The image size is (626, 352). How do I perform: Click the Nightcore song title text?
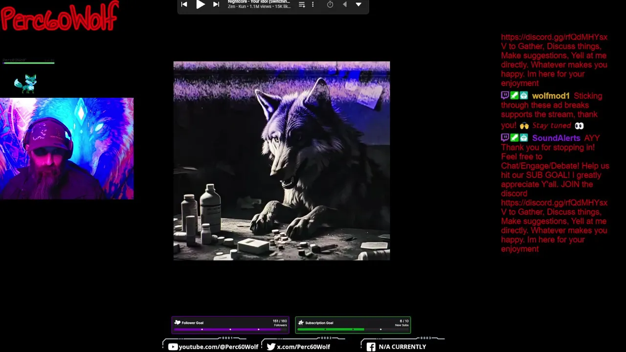point(259,2)
